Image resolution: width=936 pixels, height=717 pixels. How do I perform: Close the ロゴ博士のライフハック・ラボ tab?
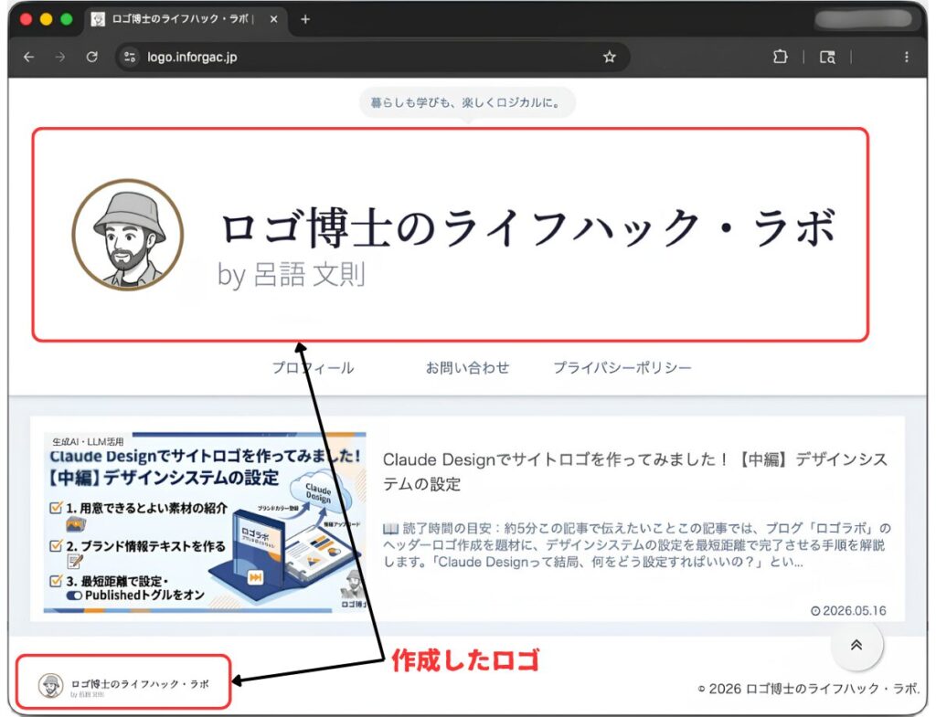pyautogui.click(x=273, y=19)
